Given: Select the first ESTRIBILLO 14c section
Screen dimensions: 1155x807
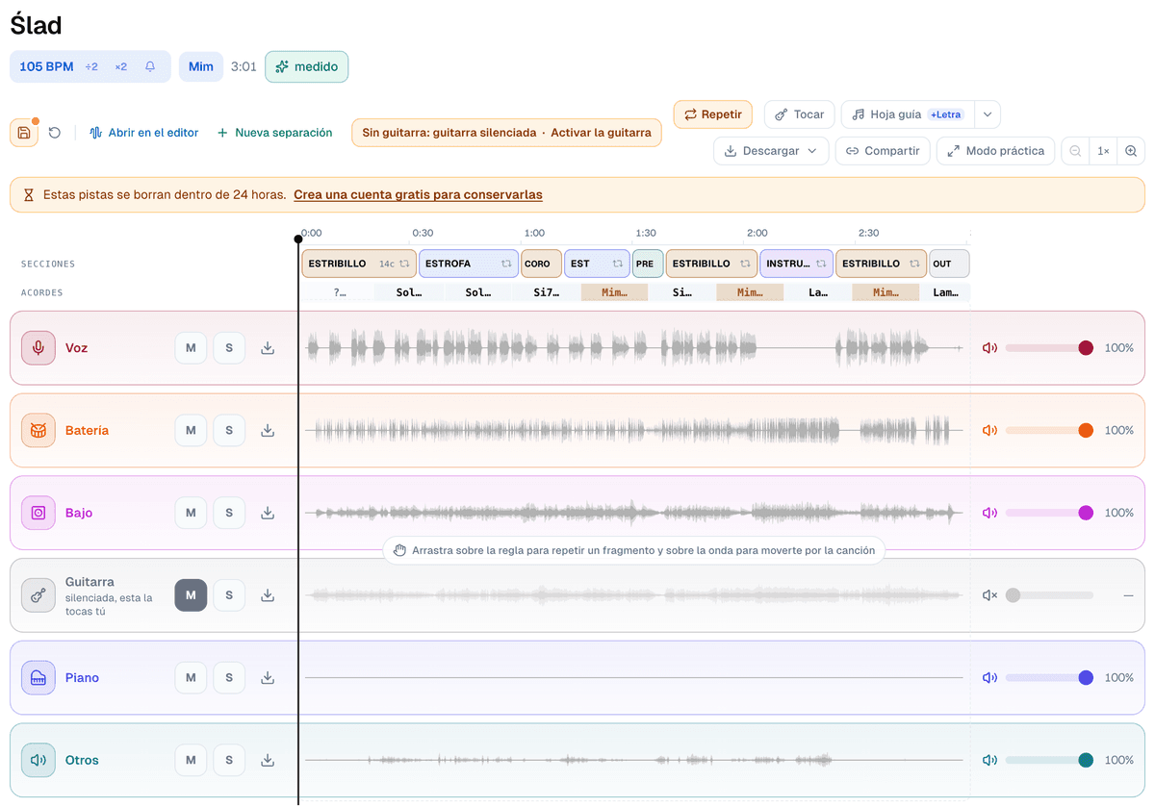Looking at the screenshot, I should tap(359, 264).
